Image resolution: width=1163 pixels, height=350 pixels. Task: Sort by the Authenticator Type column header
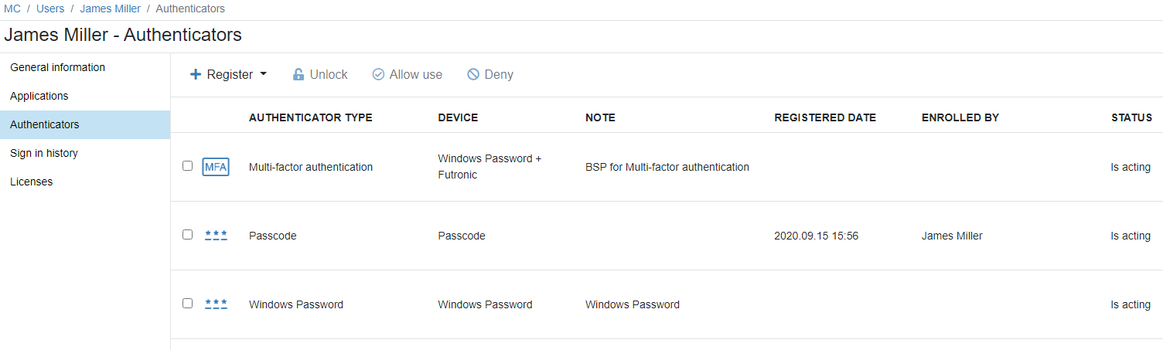pos(310,117)
